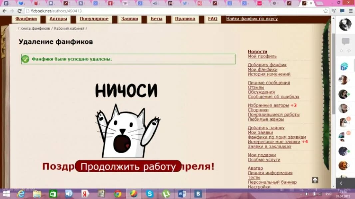Open Интересные мне заявки link
Viewport: 355px width, 199px height.
coord(274,142)
